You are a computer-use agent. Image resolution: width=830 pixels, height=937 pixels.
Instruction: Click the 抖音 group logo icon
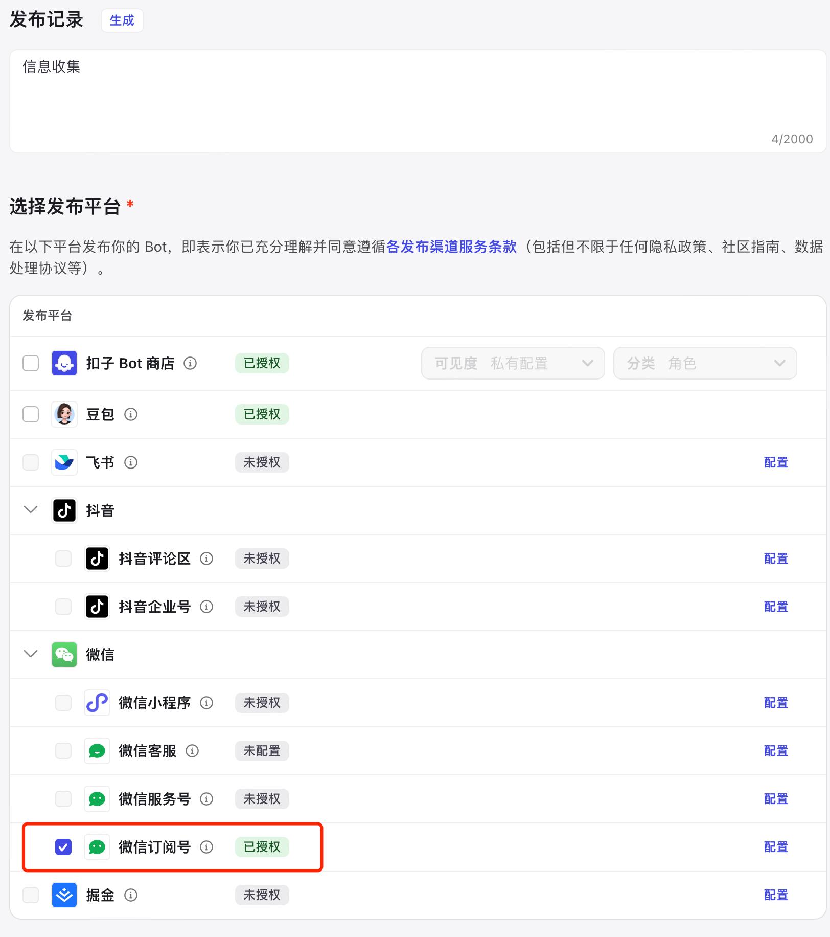pyautogui.click(x=64, y=510)
